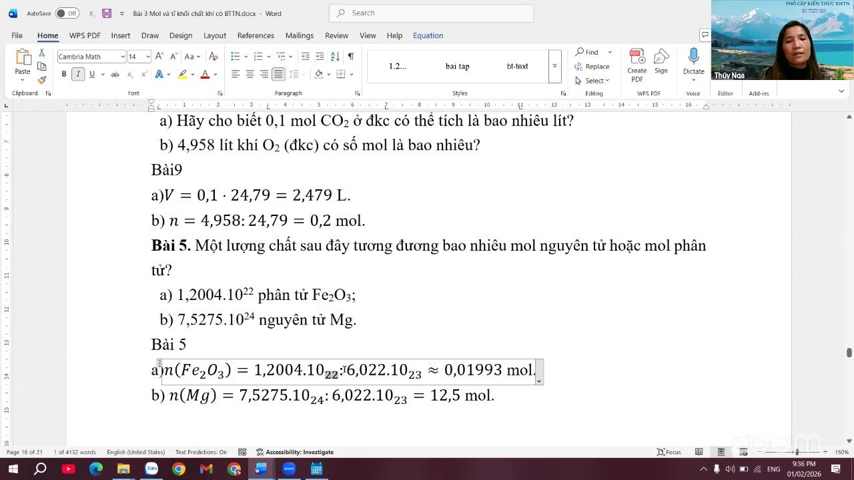This screenshot has height=480, width=854.
Task: Open Google Chrome from taskbar
Action: click(x=178, y=469)
